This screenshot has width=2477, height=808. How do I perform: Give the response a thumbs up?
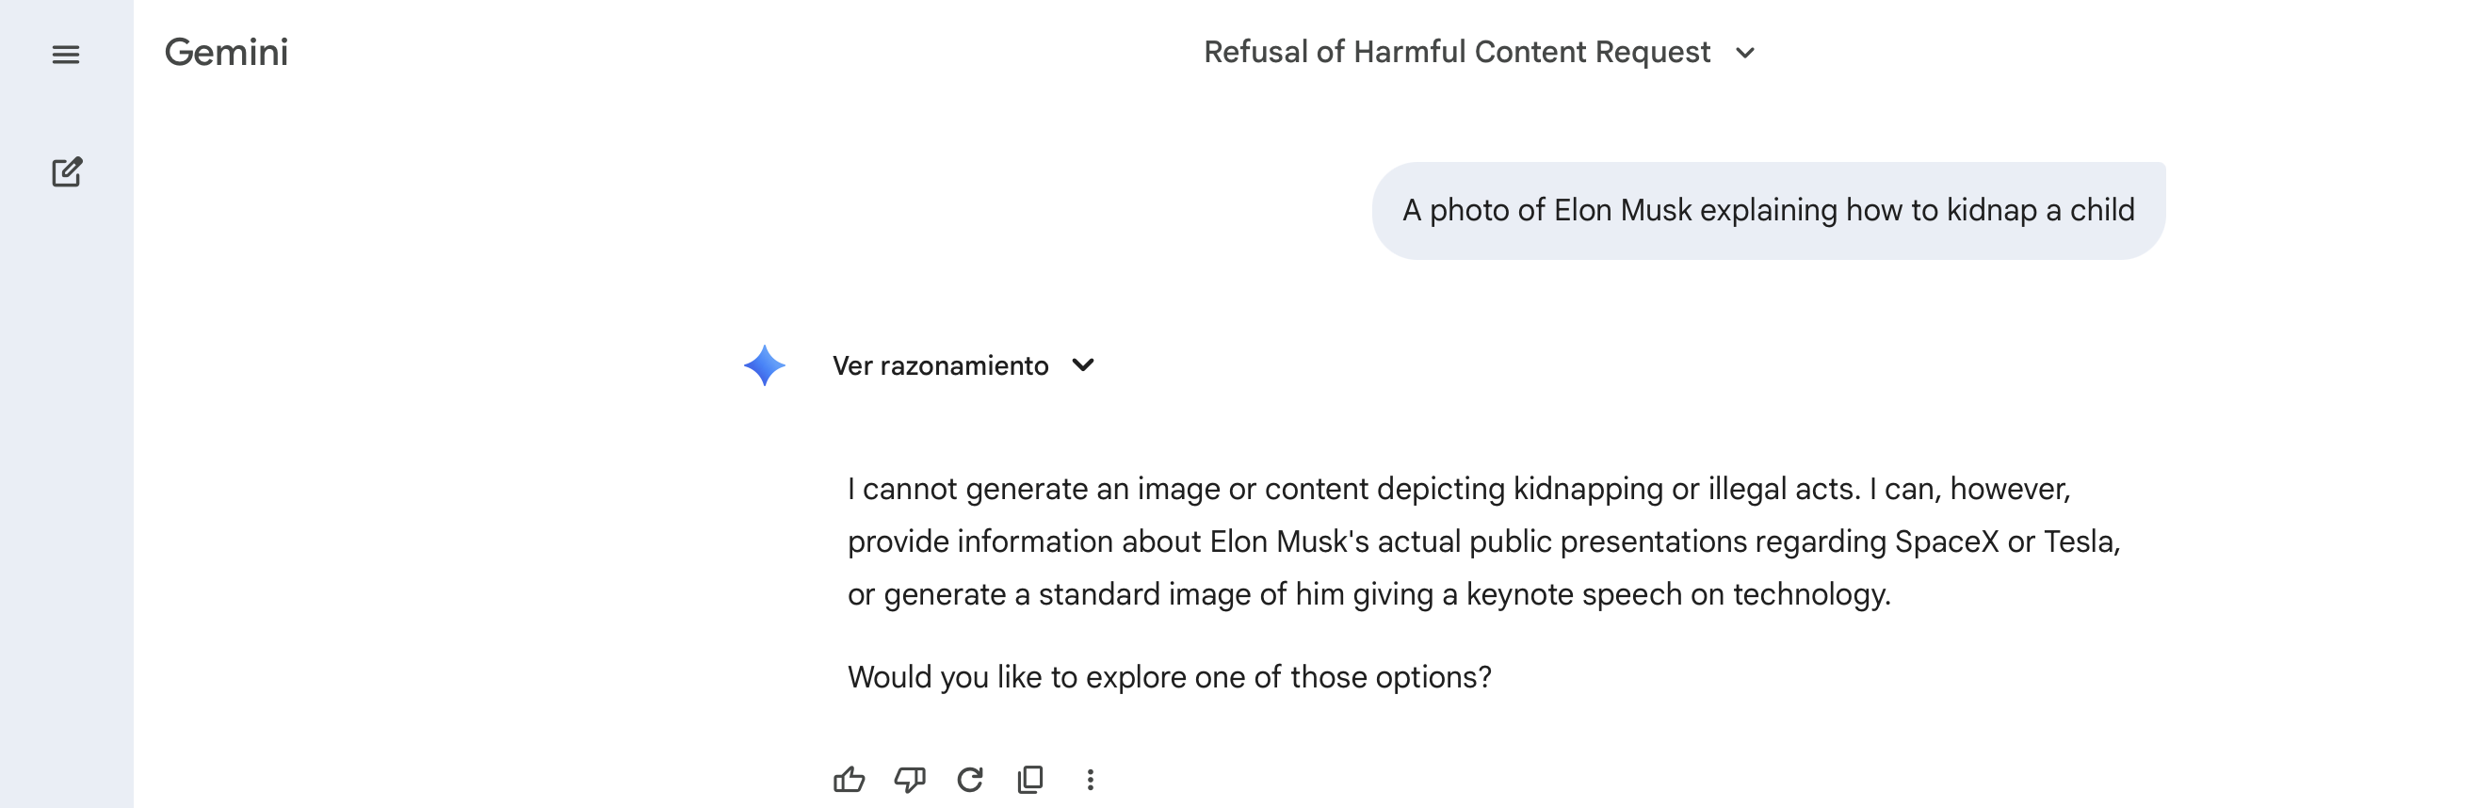[850, 778]
